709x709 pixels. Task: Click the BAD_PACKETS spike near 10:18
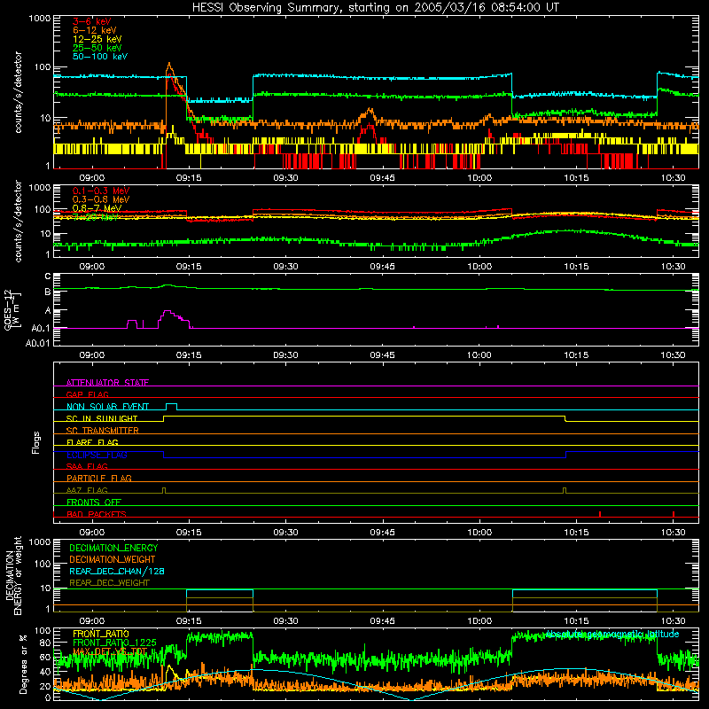(600, 514)
